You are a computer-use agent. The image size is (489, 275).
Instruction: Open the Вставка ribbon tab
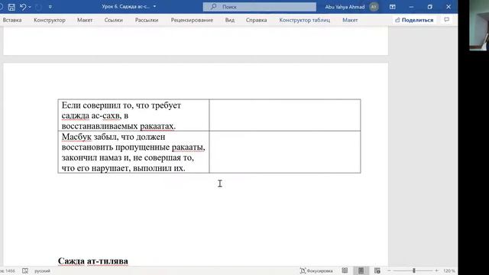(x=12, y=20)
